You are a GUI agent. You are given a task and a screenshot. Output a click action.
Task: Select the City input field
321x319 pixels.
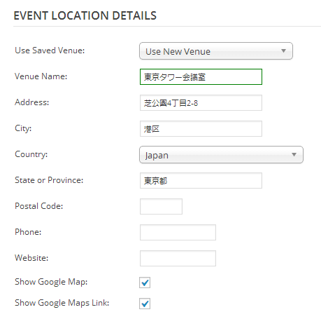(201, 129)
